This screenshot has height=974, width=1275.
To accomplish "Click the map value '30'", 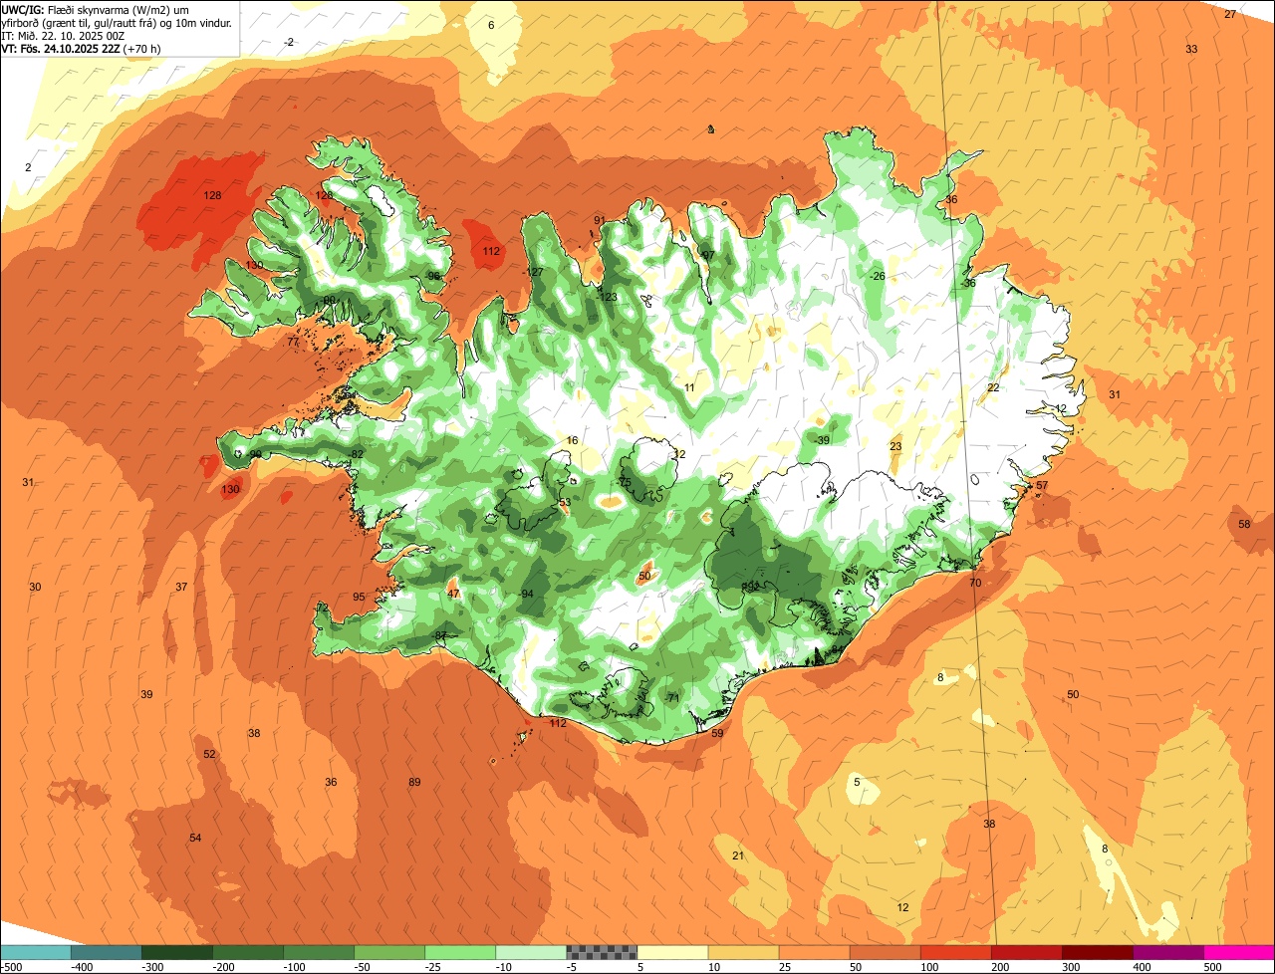I will (x=35, y=587).
